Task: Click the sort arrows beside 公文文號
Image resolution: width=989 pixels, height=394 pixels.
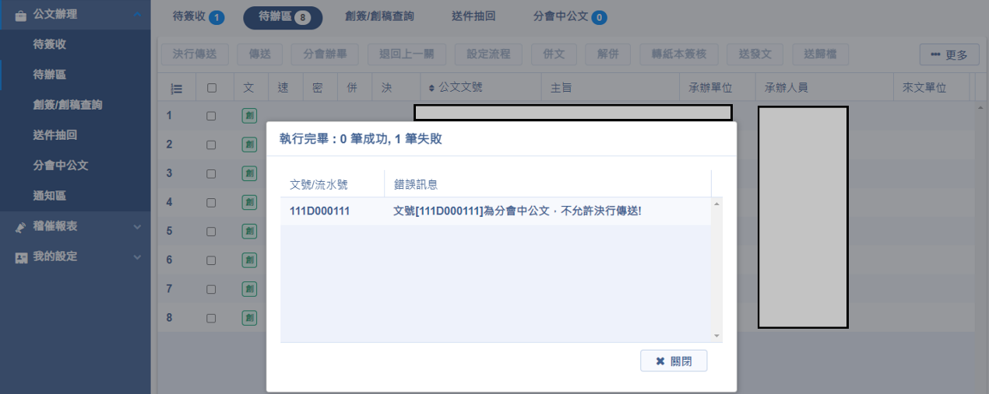Action: tap(432, 89)
